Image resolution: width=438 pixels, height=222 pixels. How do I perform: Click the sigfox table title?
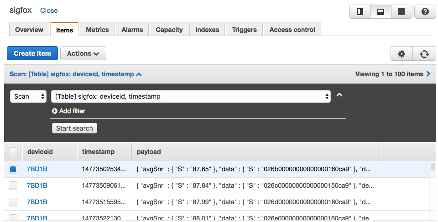[x=21, y=11]
